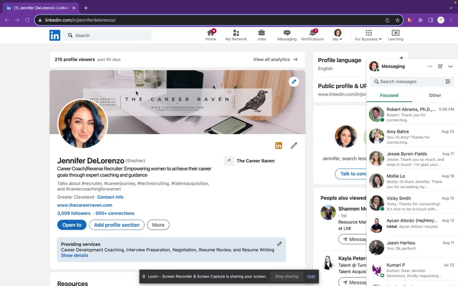
Task: Click the LinkedIn Search field
Action: pyautogui.click(x=107, y=35)
